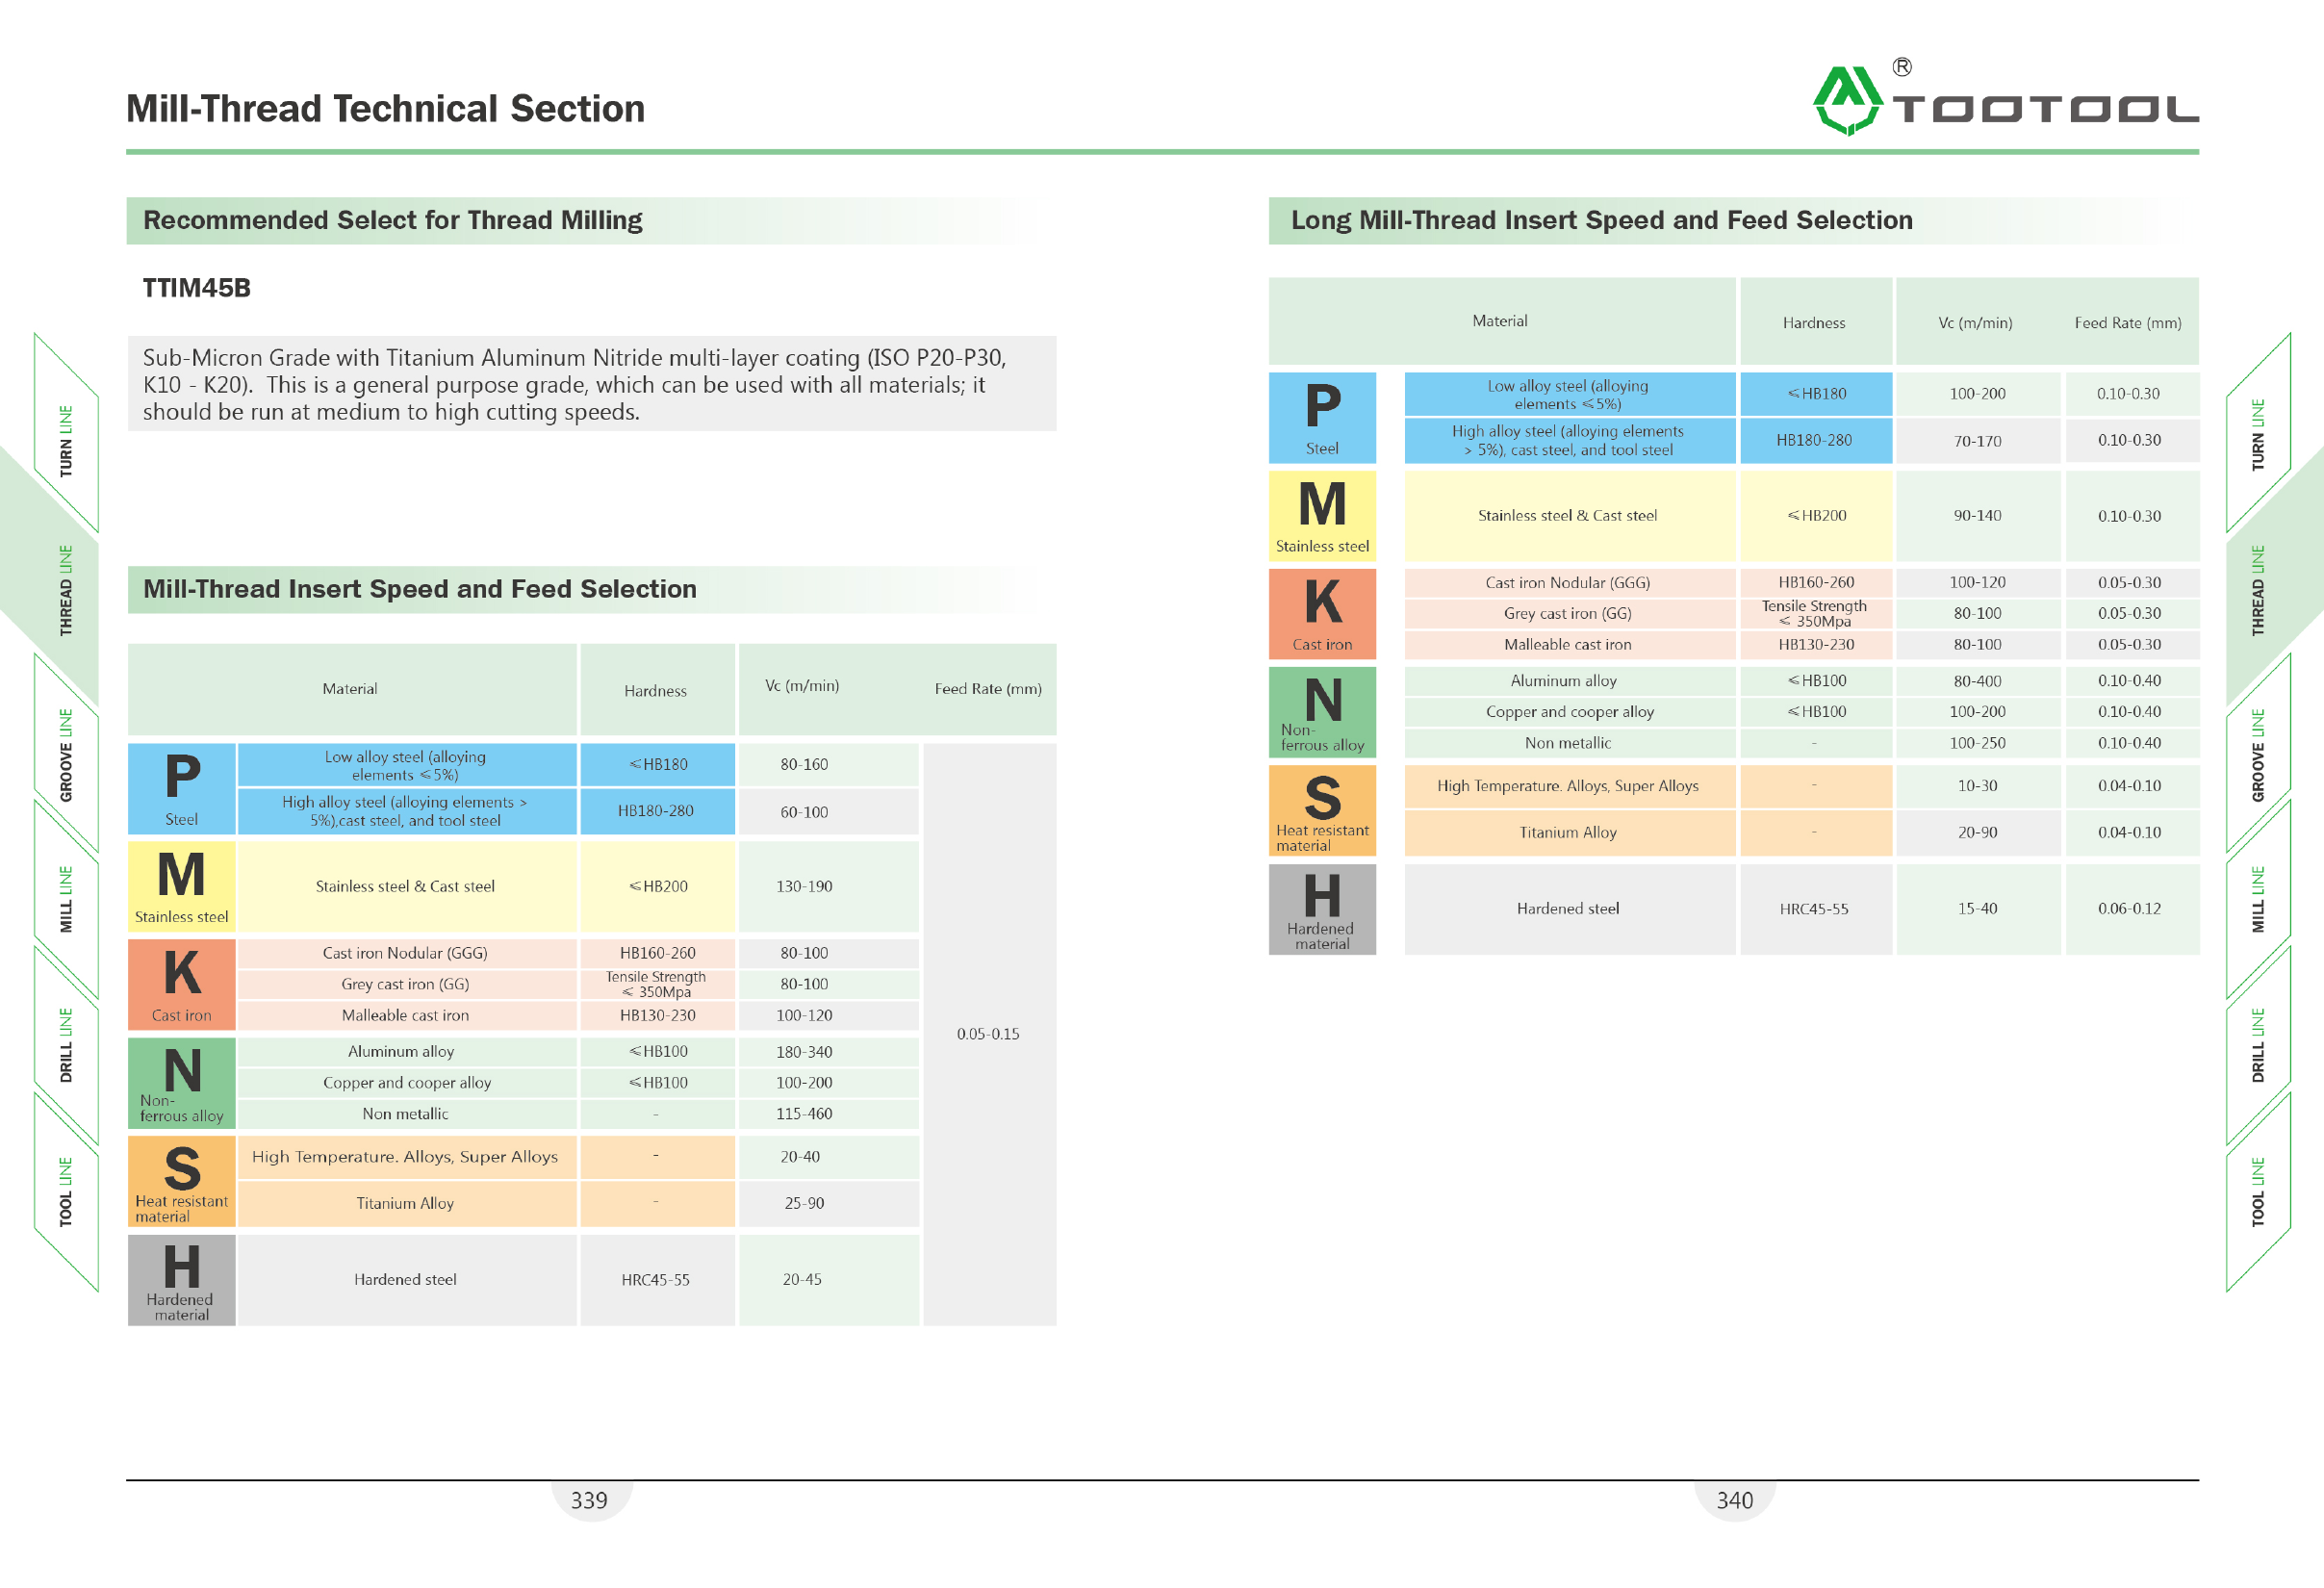Select the left MILL LINE tab

point(66,899)
